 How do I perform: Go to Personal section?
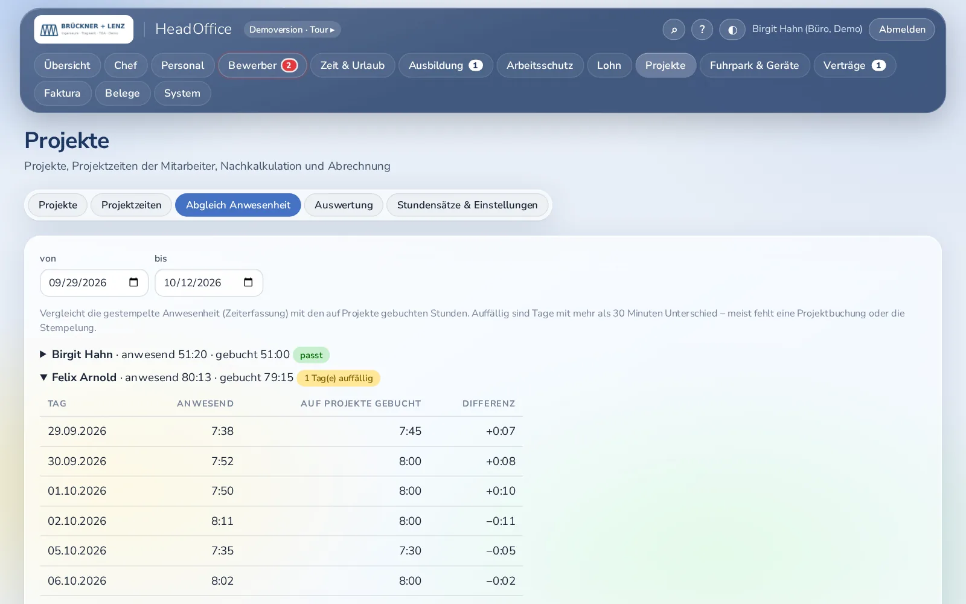[182, 65]
